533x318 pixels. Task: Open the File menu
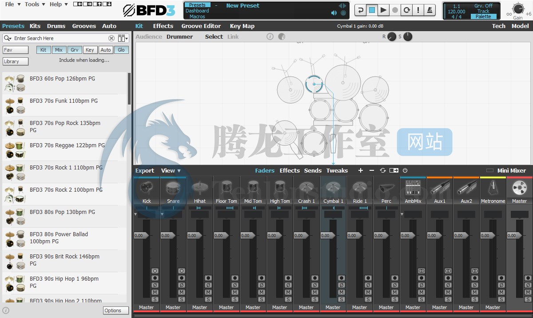(12, 4)
